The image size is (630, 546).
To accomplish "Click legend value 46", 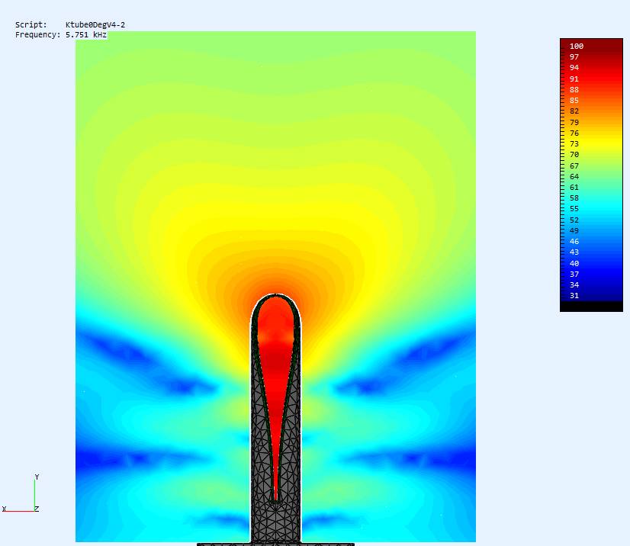I will coord(574,242).
